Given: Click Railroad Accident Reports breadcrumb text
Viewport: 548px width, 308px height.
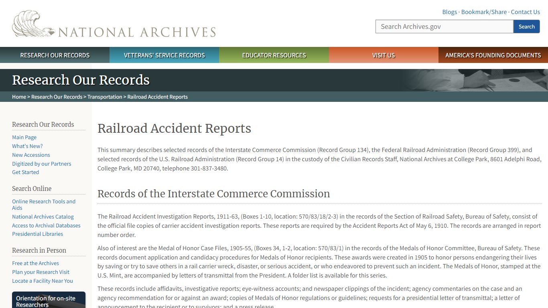Looking at the screenshot, I should [x=158, y=97].
